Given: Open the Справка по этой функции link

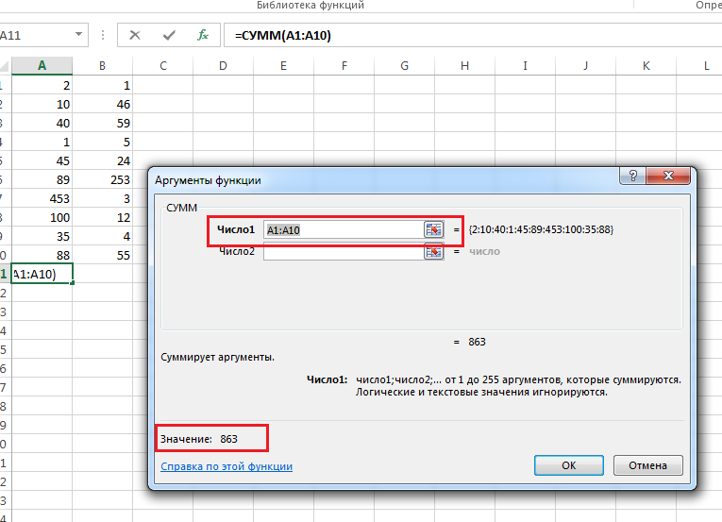Looking at the screenshot, I should point(227,466).
